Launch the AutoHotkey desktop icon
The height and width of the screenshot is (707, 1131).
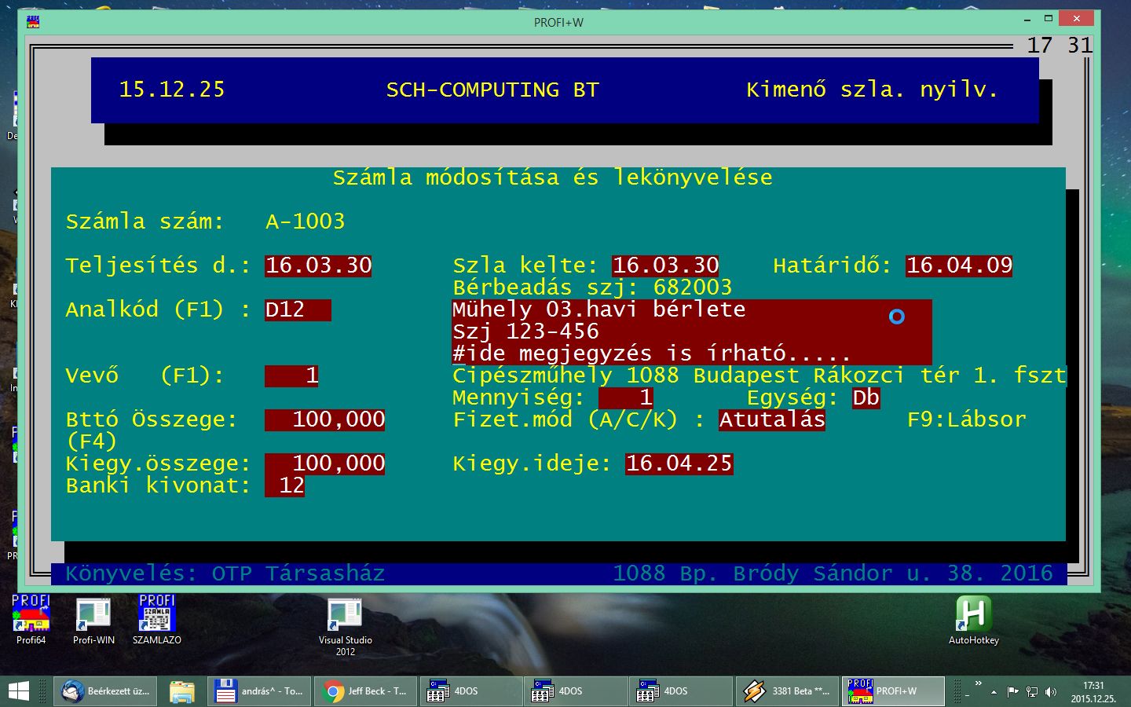coord(973,614)
